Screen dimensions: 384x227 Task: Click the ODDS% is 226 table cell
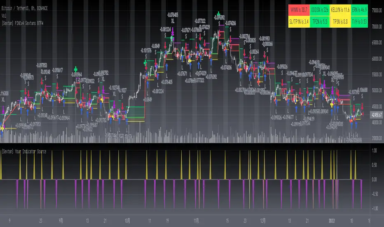pyautogui.click(x=320, y=10)
